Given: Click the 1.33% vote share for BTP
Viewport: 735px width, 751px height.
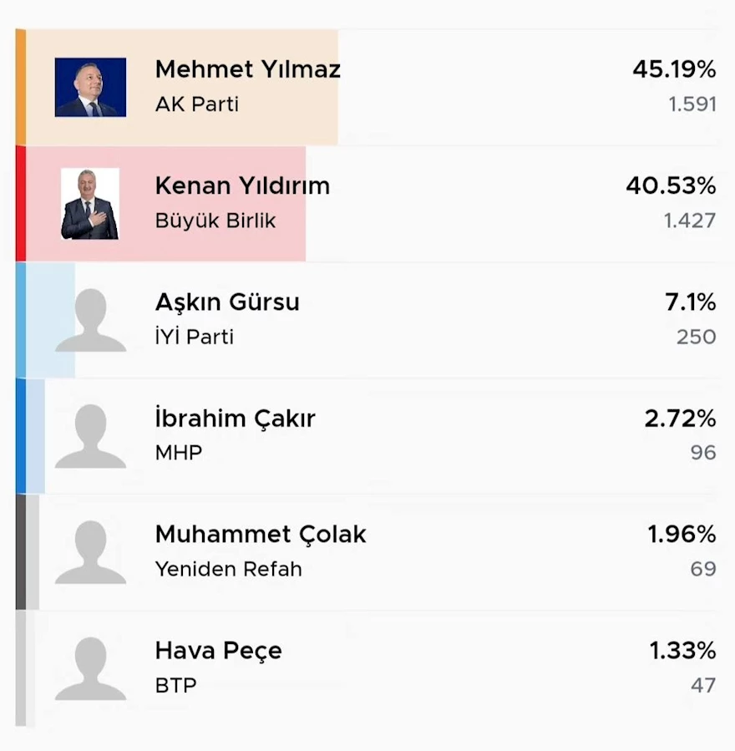Looking at the screenshot, I should [682, 651].
